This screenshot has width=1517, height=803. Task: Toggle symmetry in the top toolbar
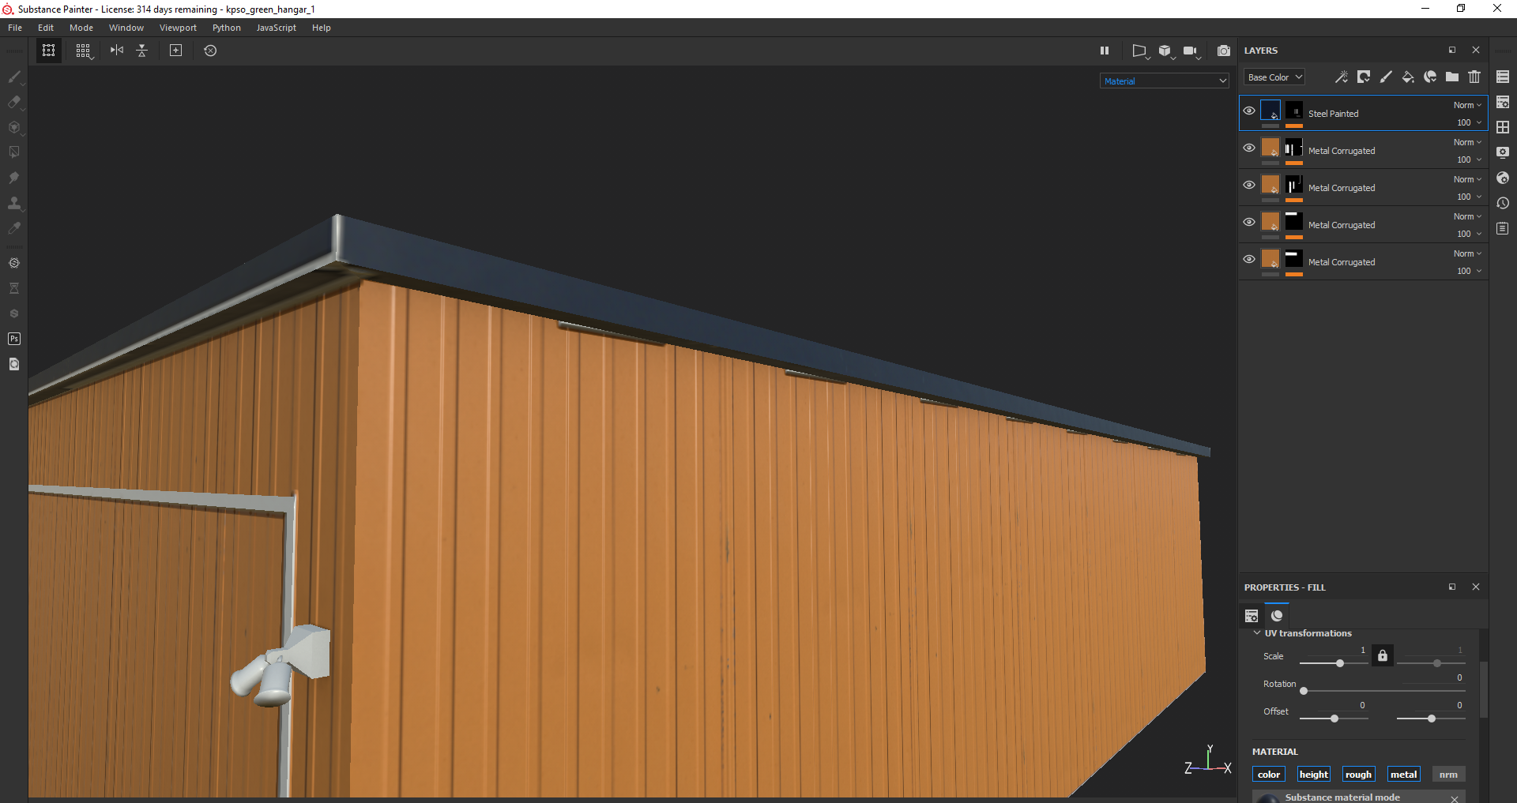coord(117,51)
